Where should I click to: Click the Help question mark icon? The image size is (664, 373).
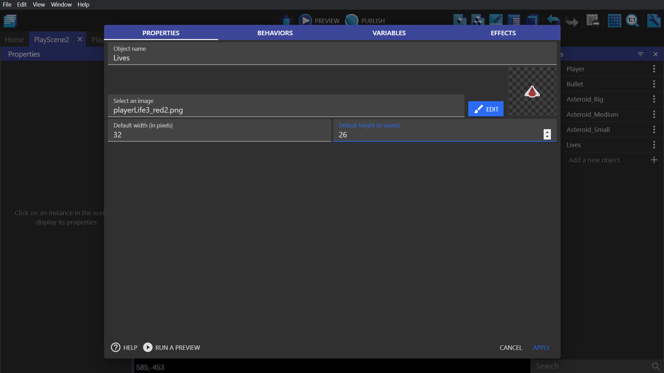point(116,347)
